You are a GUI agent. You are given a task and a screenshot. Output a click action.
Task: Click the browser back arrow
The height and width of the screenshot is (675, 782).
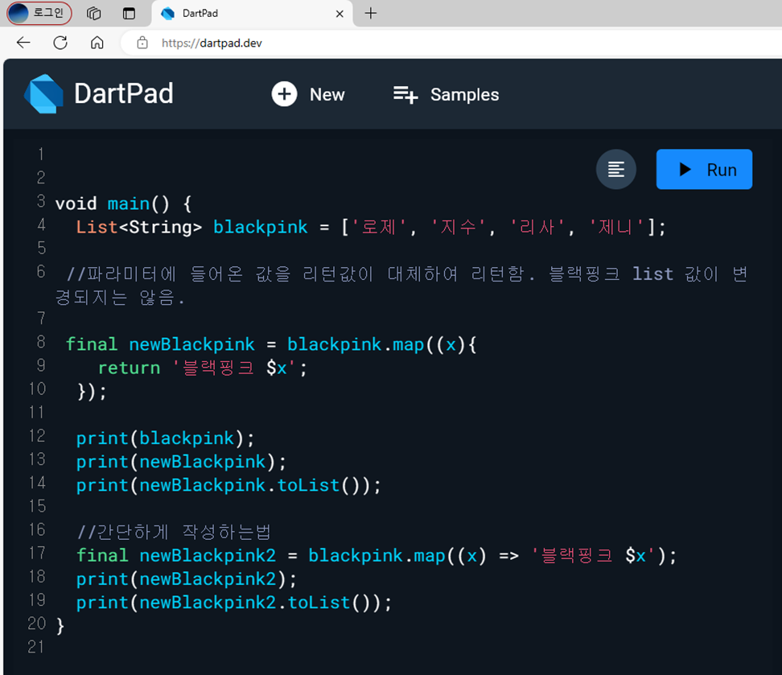pos(23,43)
